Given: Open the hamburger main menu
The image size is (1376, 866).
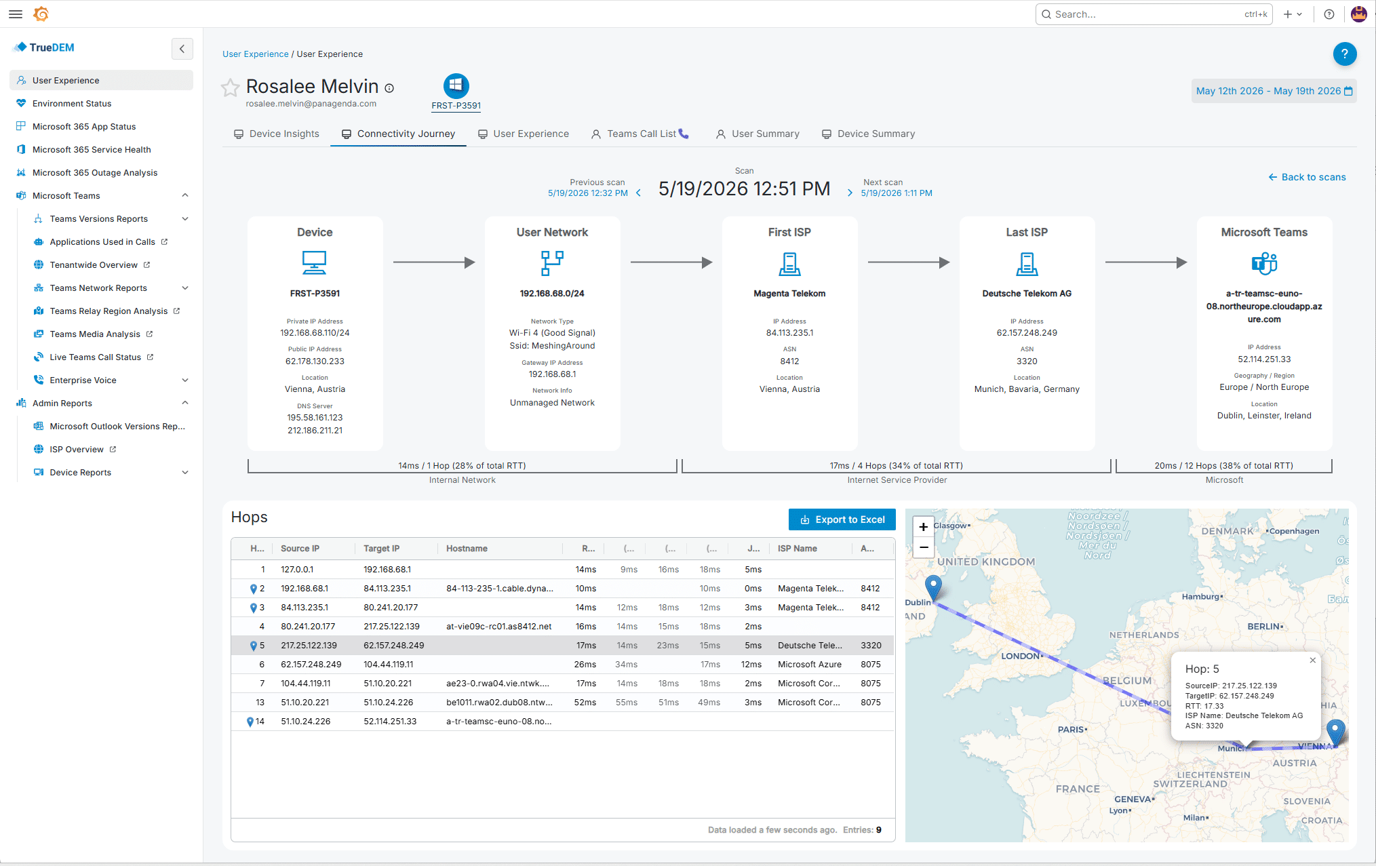Looking at the screenshot, I should coord(16,14).
